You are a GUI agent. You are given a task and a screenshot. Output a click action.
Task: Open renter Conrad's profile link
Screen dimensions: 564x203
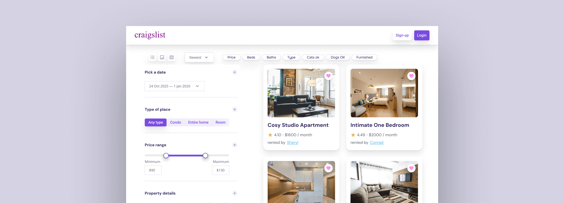click(377, 143)
